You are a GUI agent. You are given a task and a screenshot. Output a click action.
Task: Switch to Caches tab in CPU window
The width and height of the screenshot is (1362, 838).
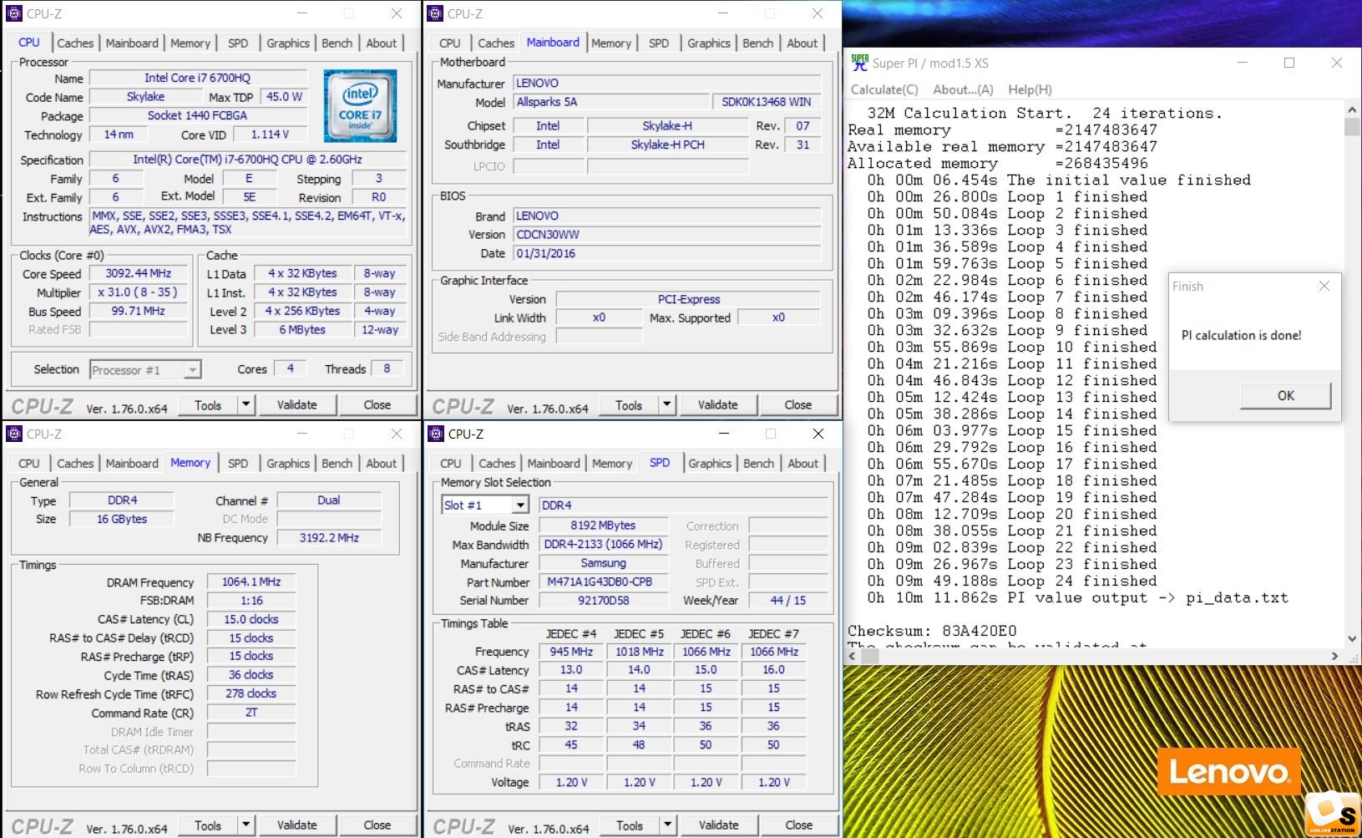click(75, 43)
